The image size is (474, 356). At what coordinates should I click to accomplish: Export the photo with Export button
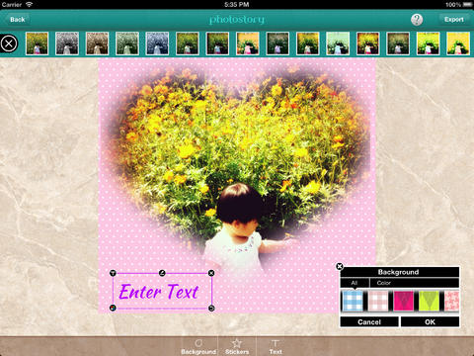tap(454, 20)
